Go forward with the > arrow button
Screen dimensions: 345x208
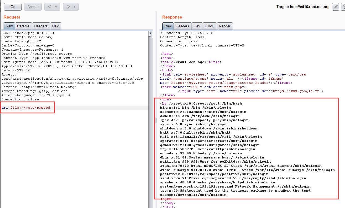click(68, 7)
